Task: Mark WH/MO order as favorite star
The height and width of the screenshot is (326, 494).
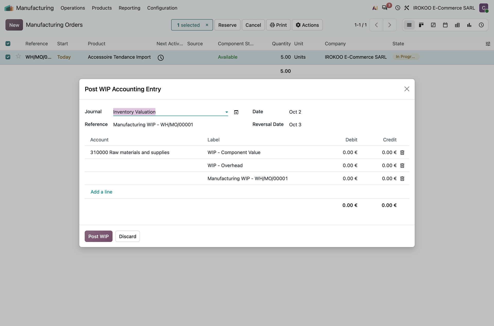Action: click(18, 56)
